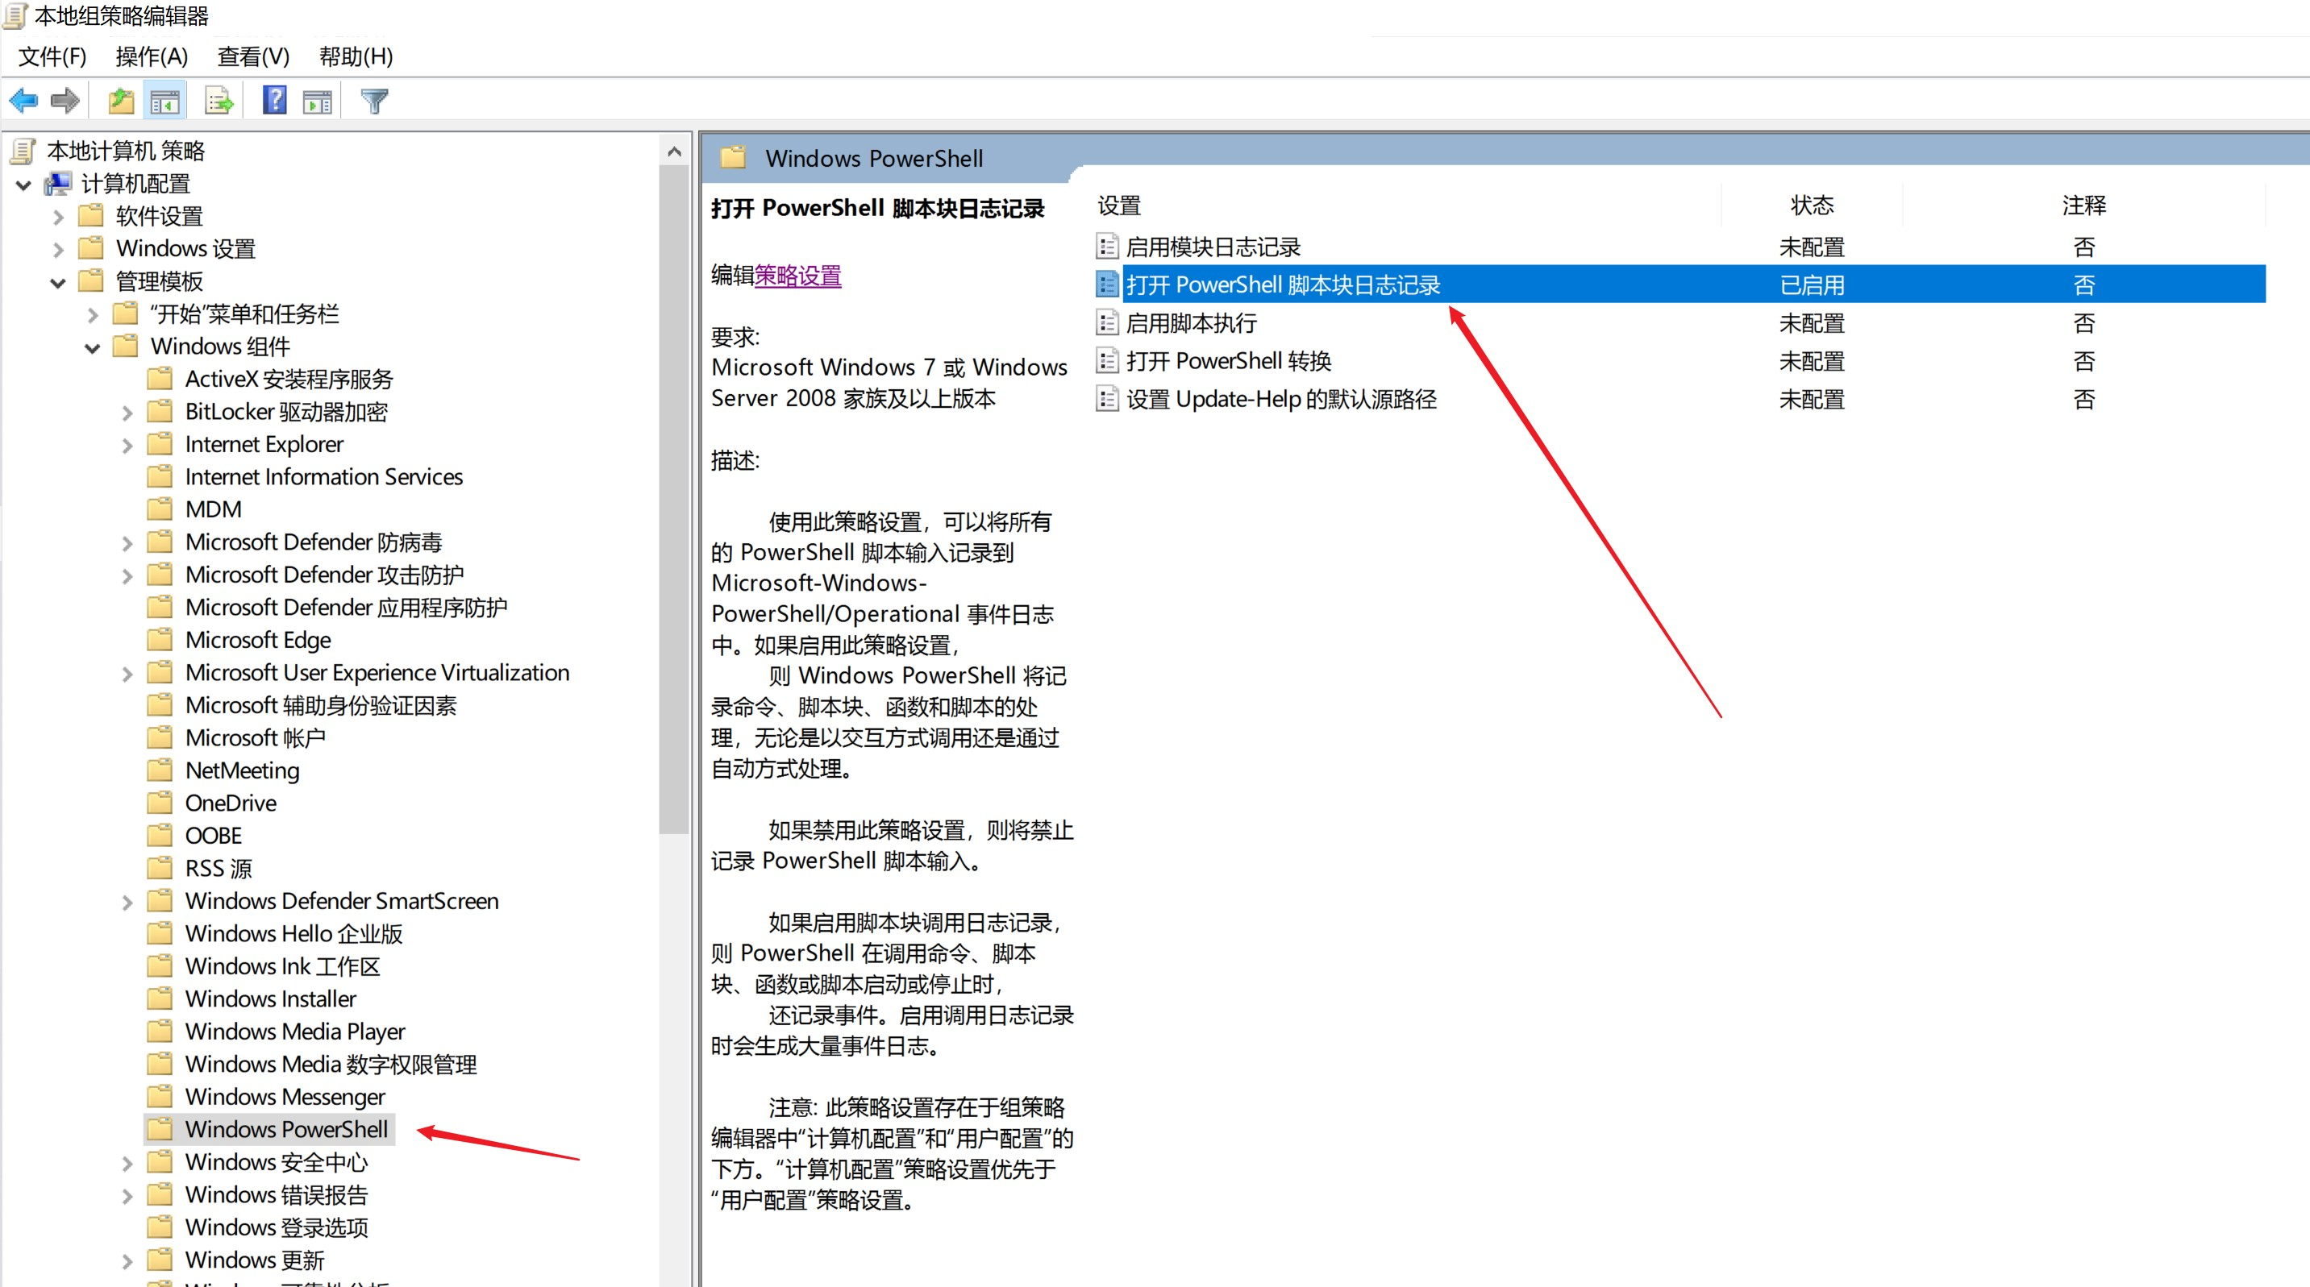Click the tree pane scroll-up arrow
Screen dimensions: 2310x1287
(x=674, y=152)
